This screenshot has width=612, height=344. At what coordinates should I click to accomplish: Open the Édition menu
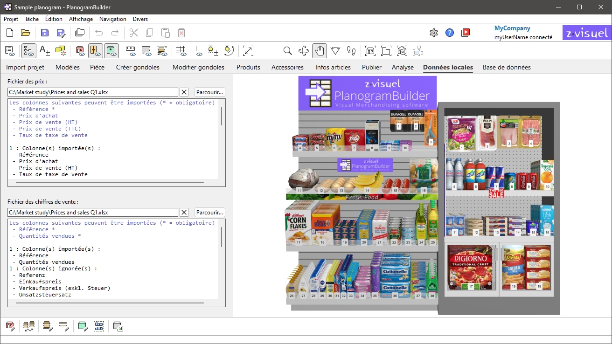click(x=54, y=19)
